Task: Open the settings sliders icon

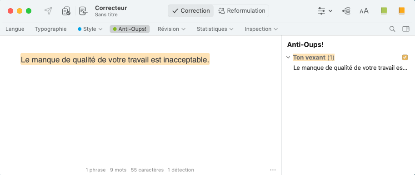Action: click(325, 11)
